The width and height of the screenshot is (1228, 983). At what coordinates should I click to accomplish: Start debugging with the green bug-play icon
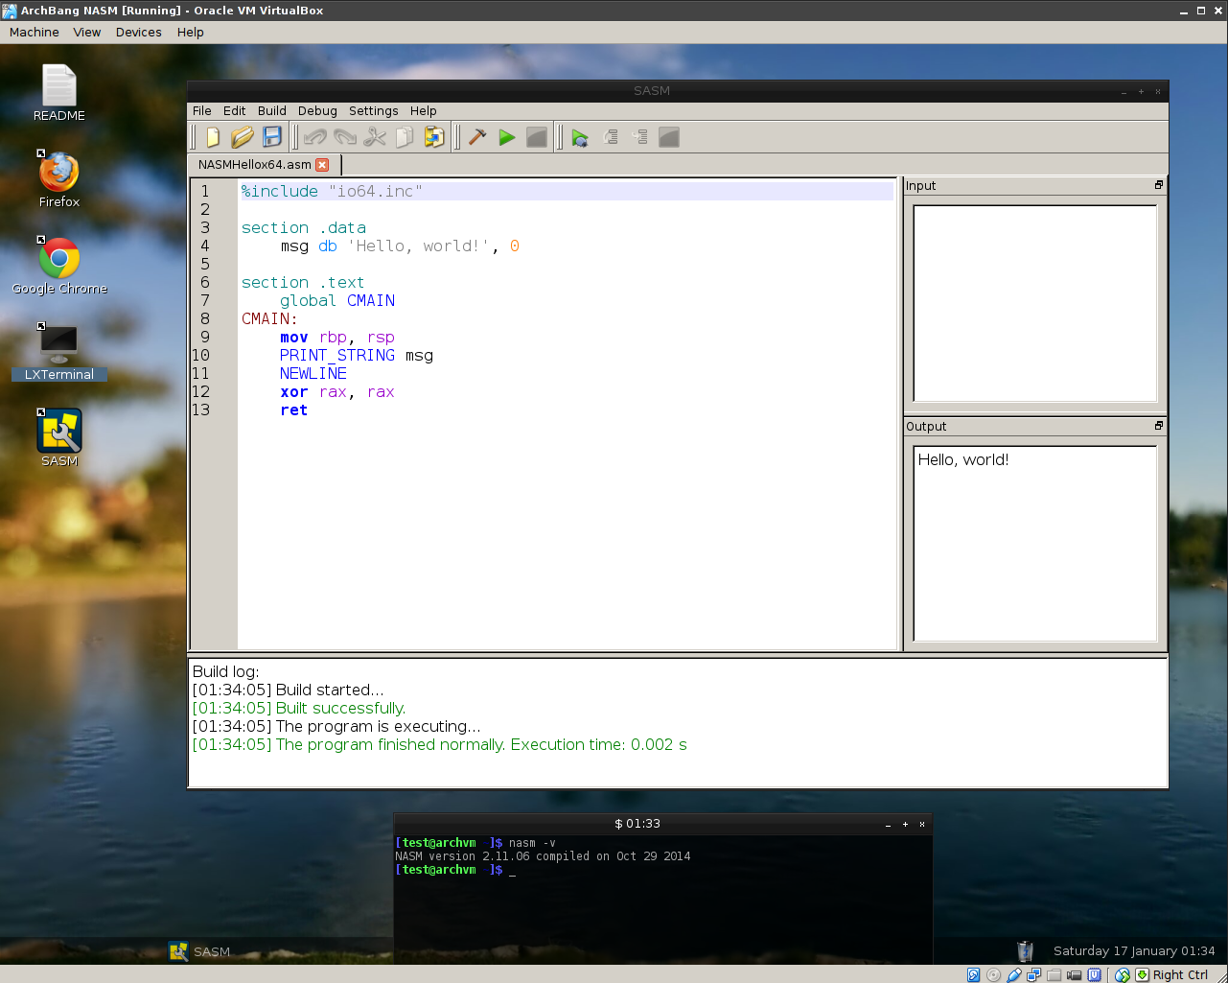(x=580, y=137)
